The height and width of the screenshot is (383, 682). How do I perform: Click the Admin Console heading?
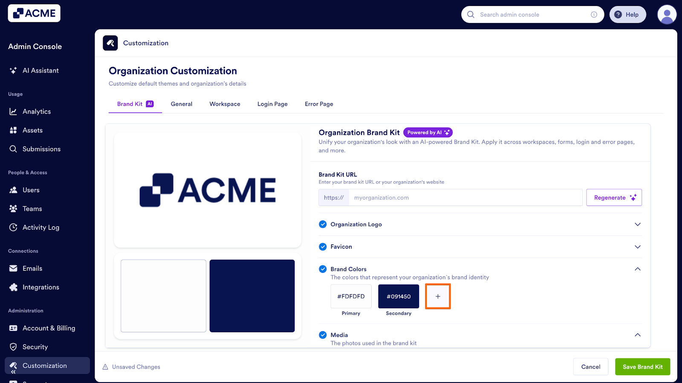(x=35, y=46)
